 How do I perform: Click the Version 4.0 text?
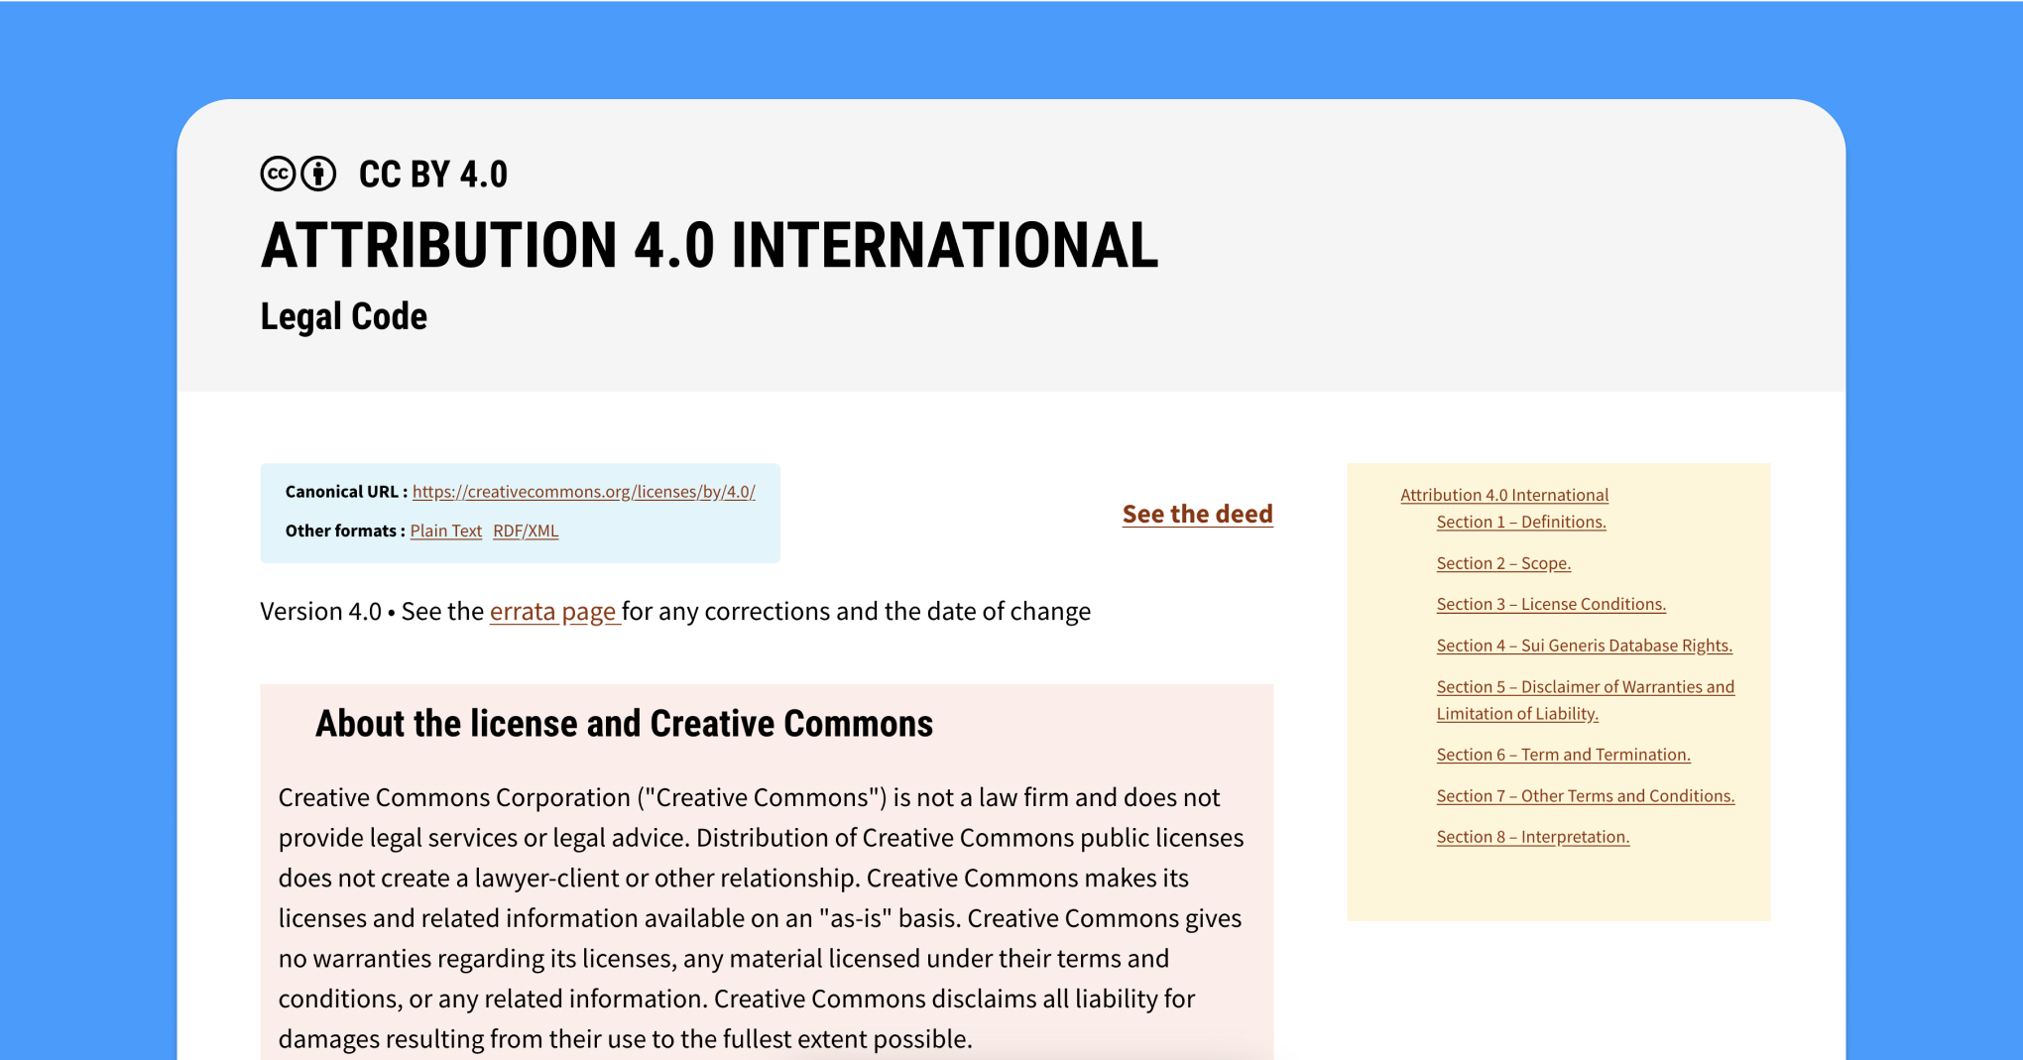pyautogui.click(x=320, y=611)
